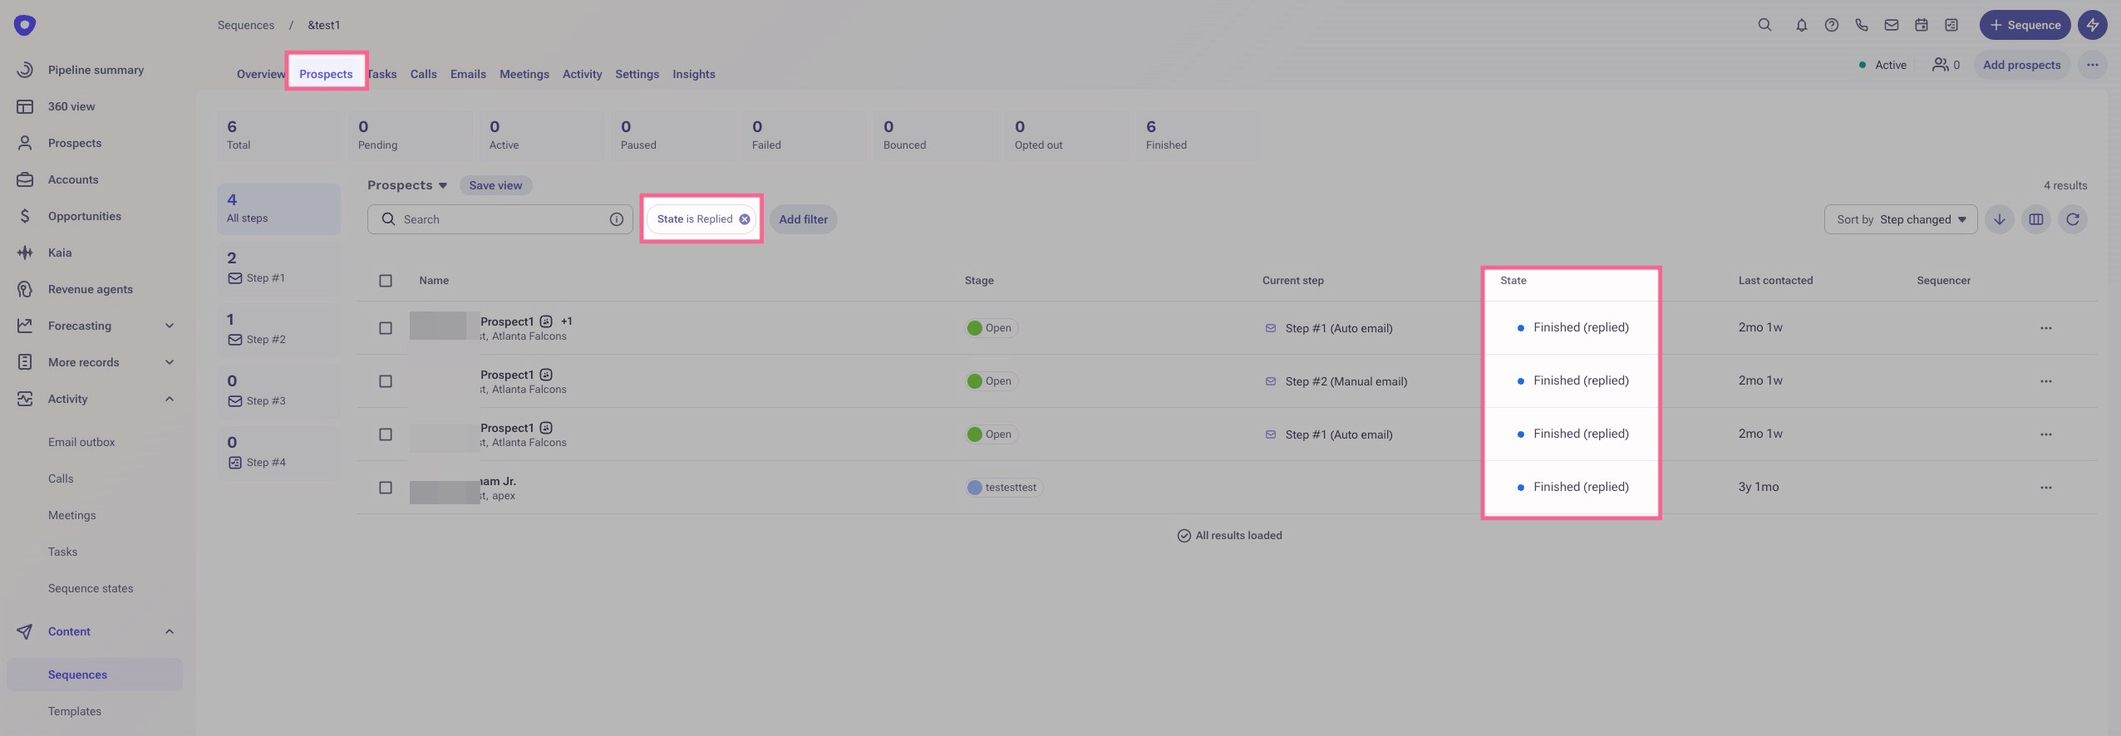This screenshot has width=2121, height=736.
Task: Open Prospects in left sidebar
Action: coord(75,143)
